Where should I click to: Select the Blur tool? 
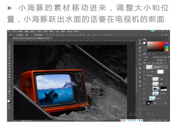pyautogui.click(x=9, y=74)
